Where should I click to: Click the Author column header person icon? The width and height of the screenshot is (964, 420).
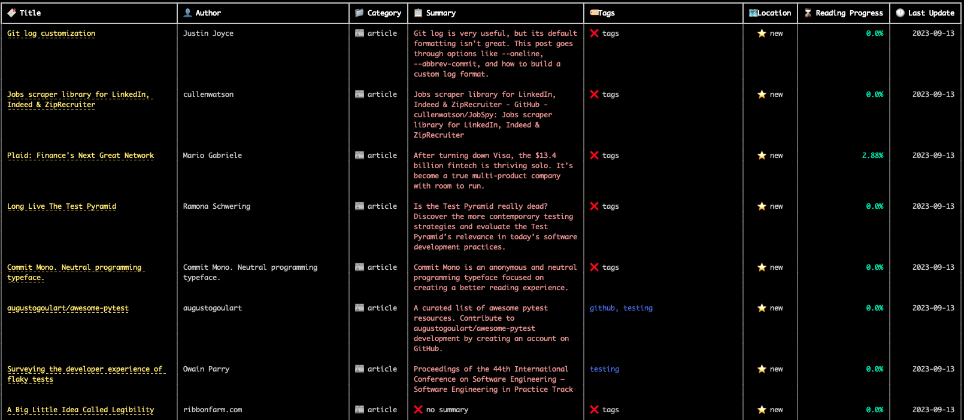point(187,13)
